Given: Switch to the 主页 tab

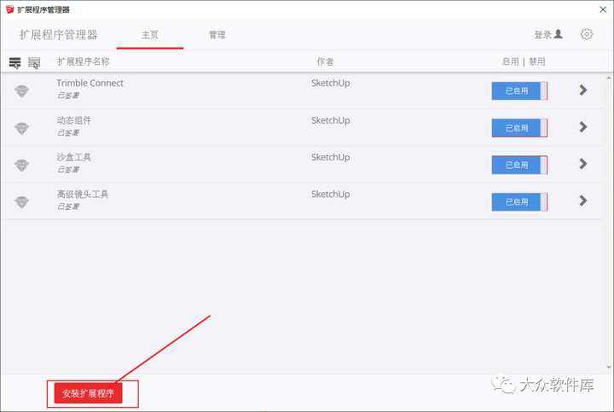Looking at the screenshot, I should [x=150, y=35].
